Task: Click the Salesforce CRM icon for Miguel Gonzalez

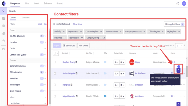Action: click(105, 96)
